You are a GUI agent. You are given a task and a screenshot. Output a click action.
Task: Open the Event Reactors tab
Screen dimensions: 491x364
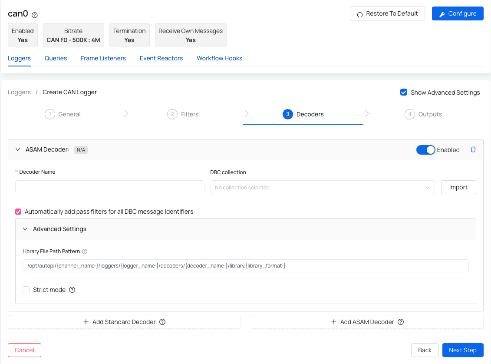click(161, 58)
